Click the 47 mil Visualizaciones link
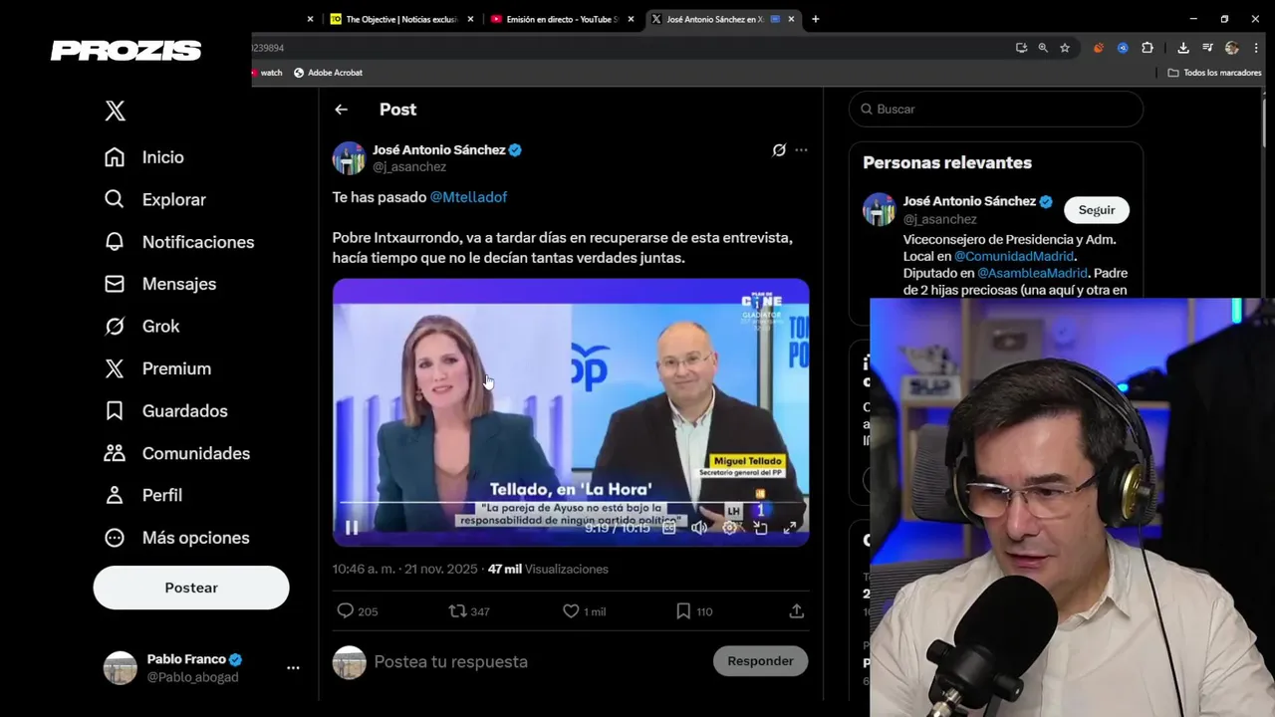The width and height of the screenshot is (1275, 717). [548, 570]
